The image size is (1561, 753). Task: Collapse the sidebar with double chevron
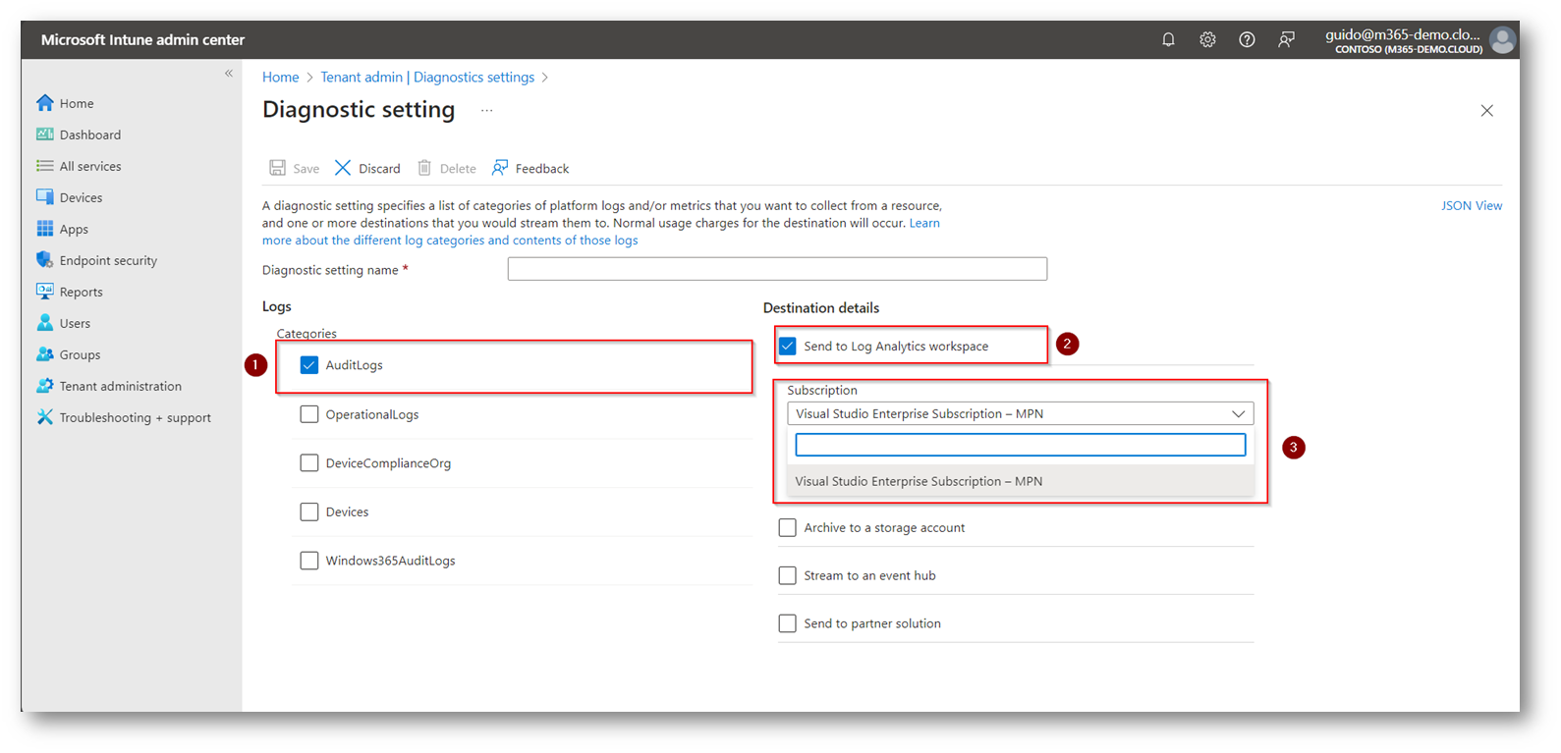pyautogui.click(x=229, y=74)
